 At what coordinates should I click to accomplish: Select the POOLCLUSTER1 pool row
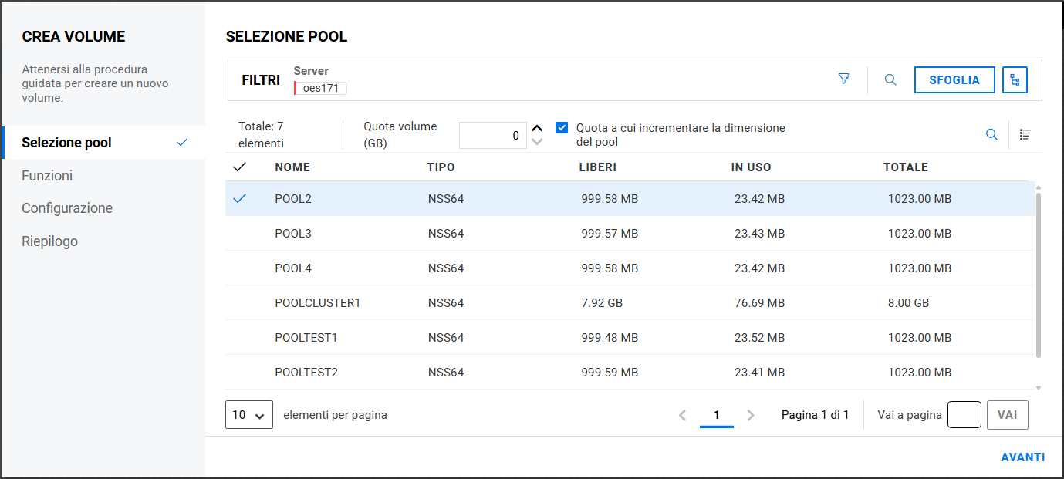317,303
